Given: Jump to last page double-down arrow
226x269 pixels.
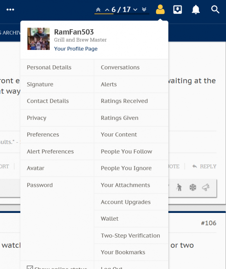Looking at the screenshot, I should (144, 10).
